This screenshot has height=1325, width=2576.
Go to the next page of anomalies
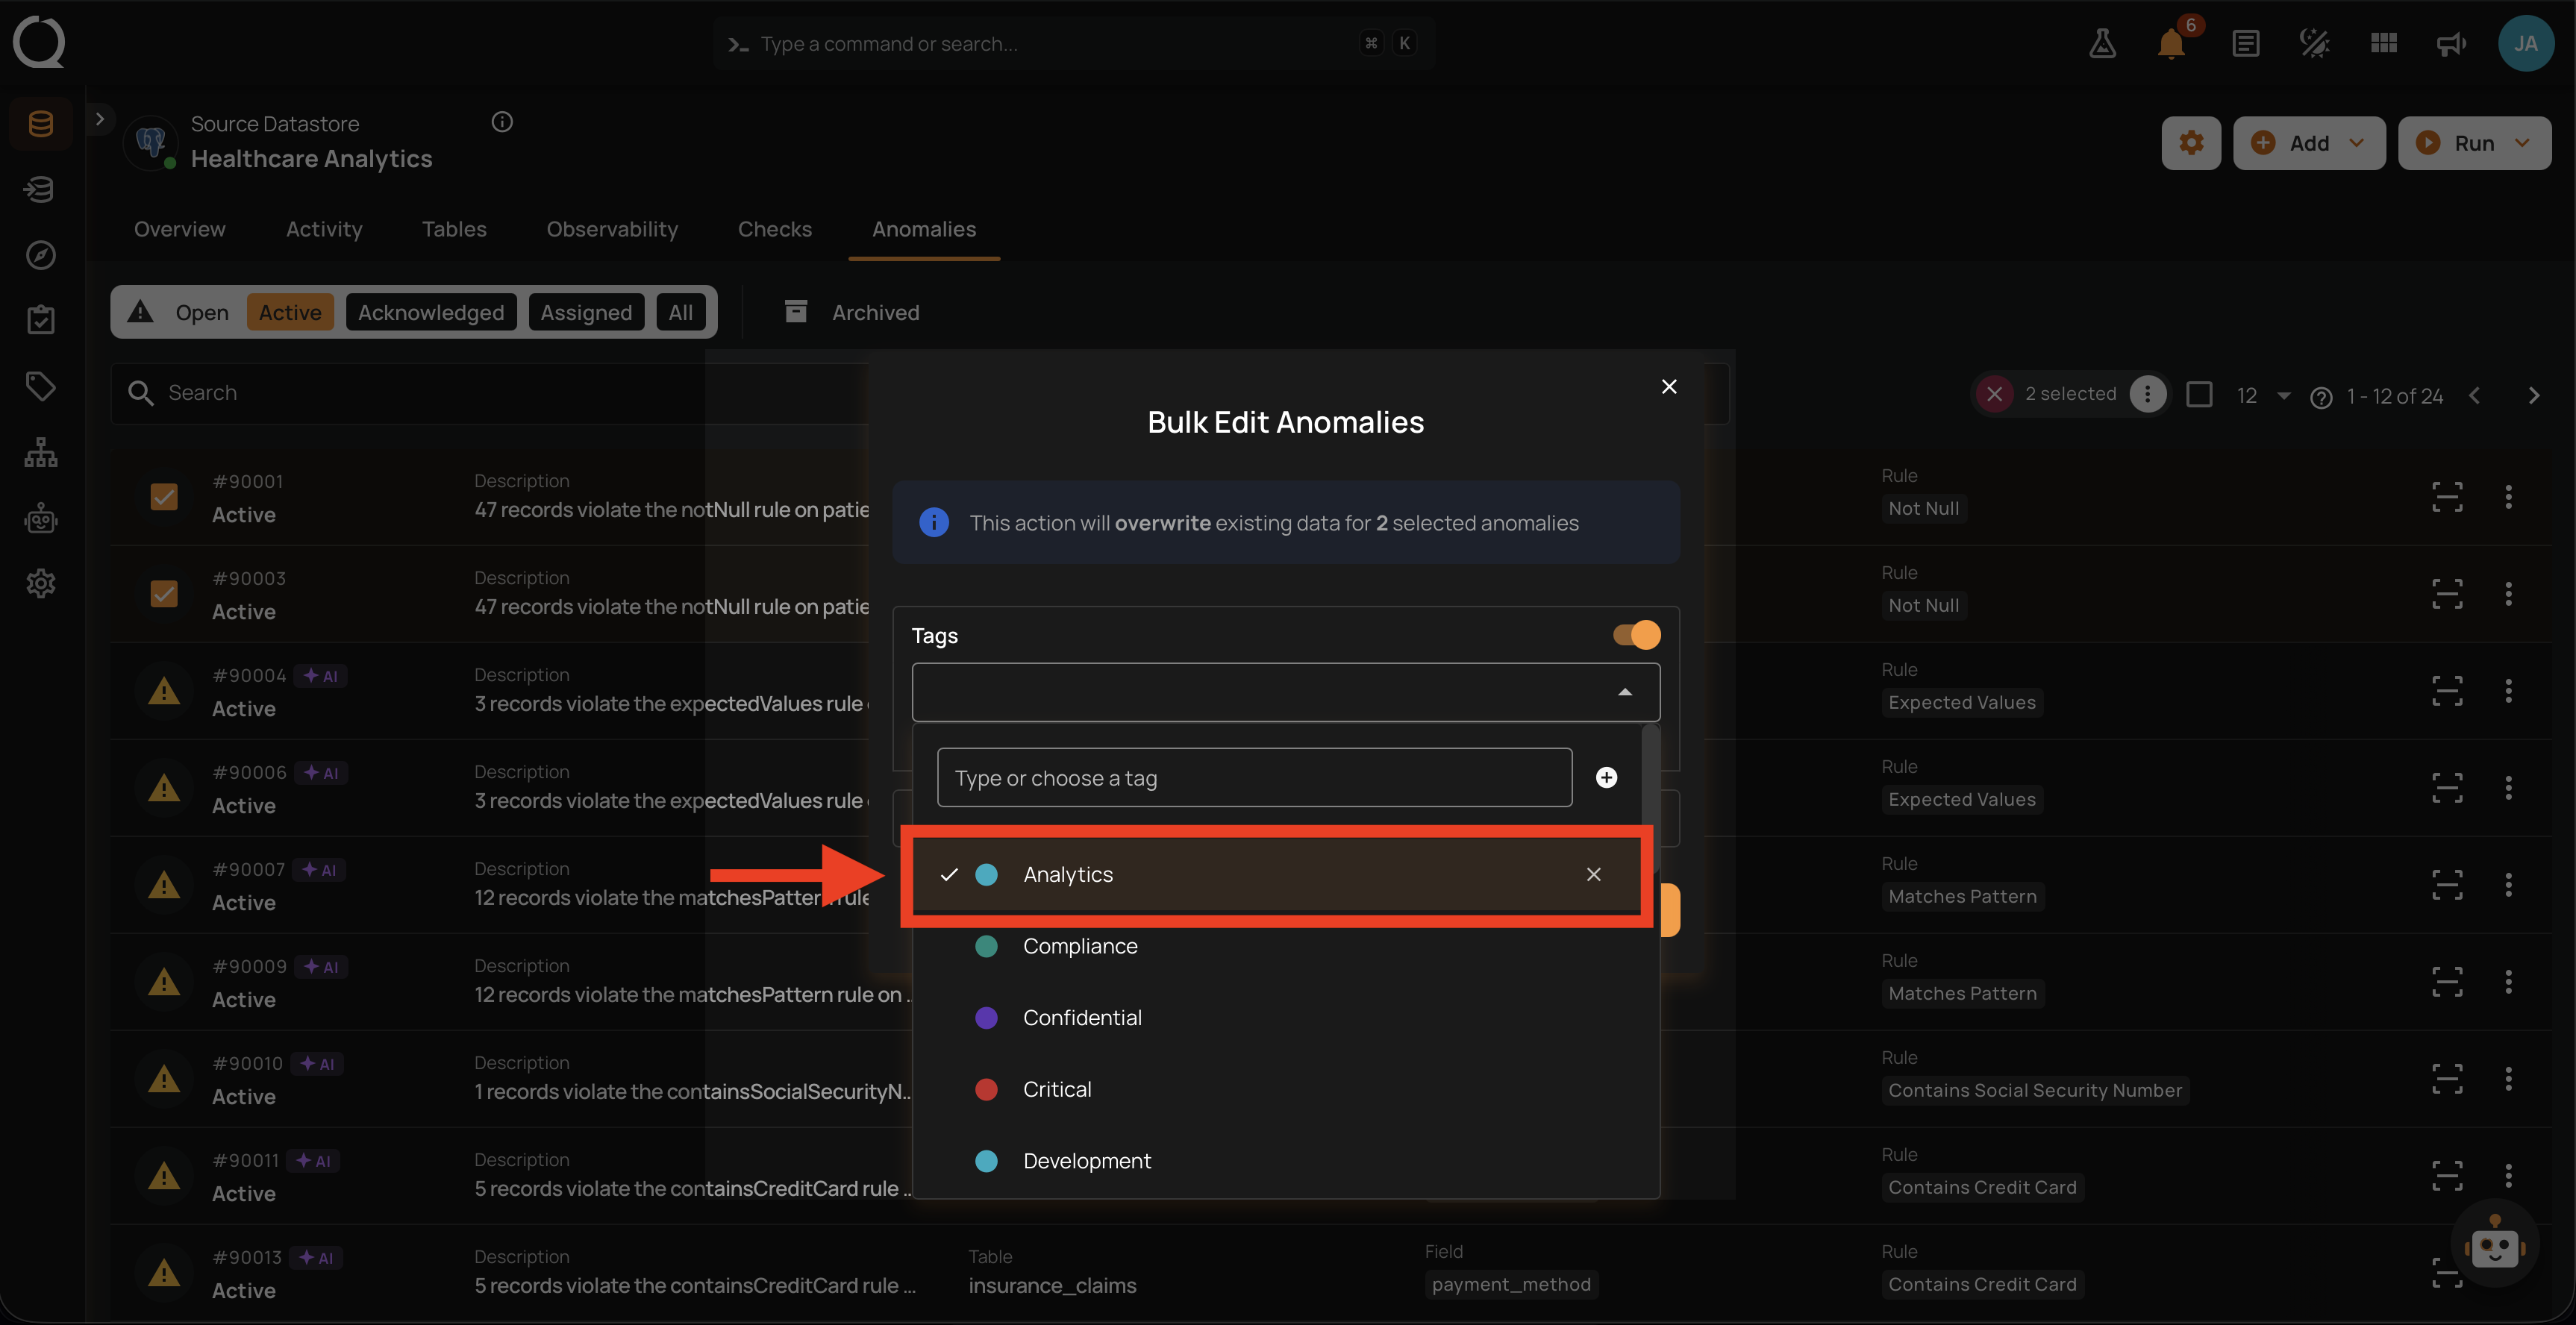tap(2533, 396)
